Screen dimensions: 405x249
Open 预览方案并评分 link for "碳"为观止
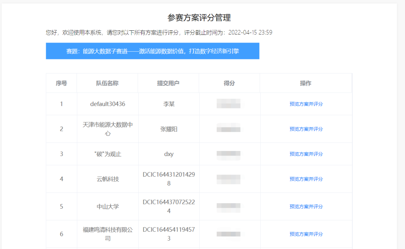click(x=306, y=154)
